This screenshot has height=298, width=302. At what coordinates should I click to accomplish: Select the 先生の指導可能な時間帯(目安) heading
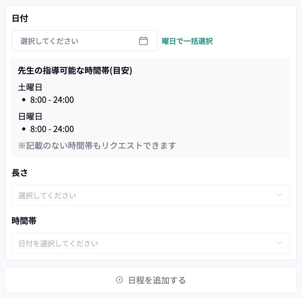click(75, 70)
